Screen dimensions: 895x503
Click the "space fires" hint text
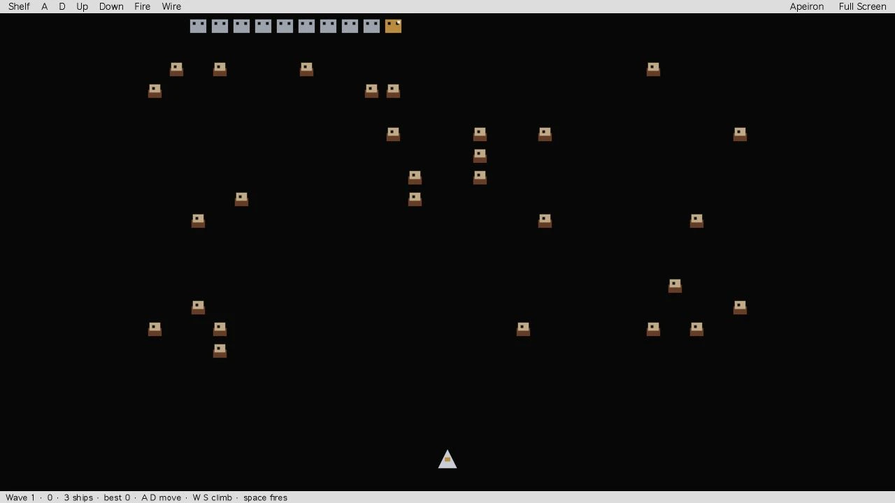265,497
